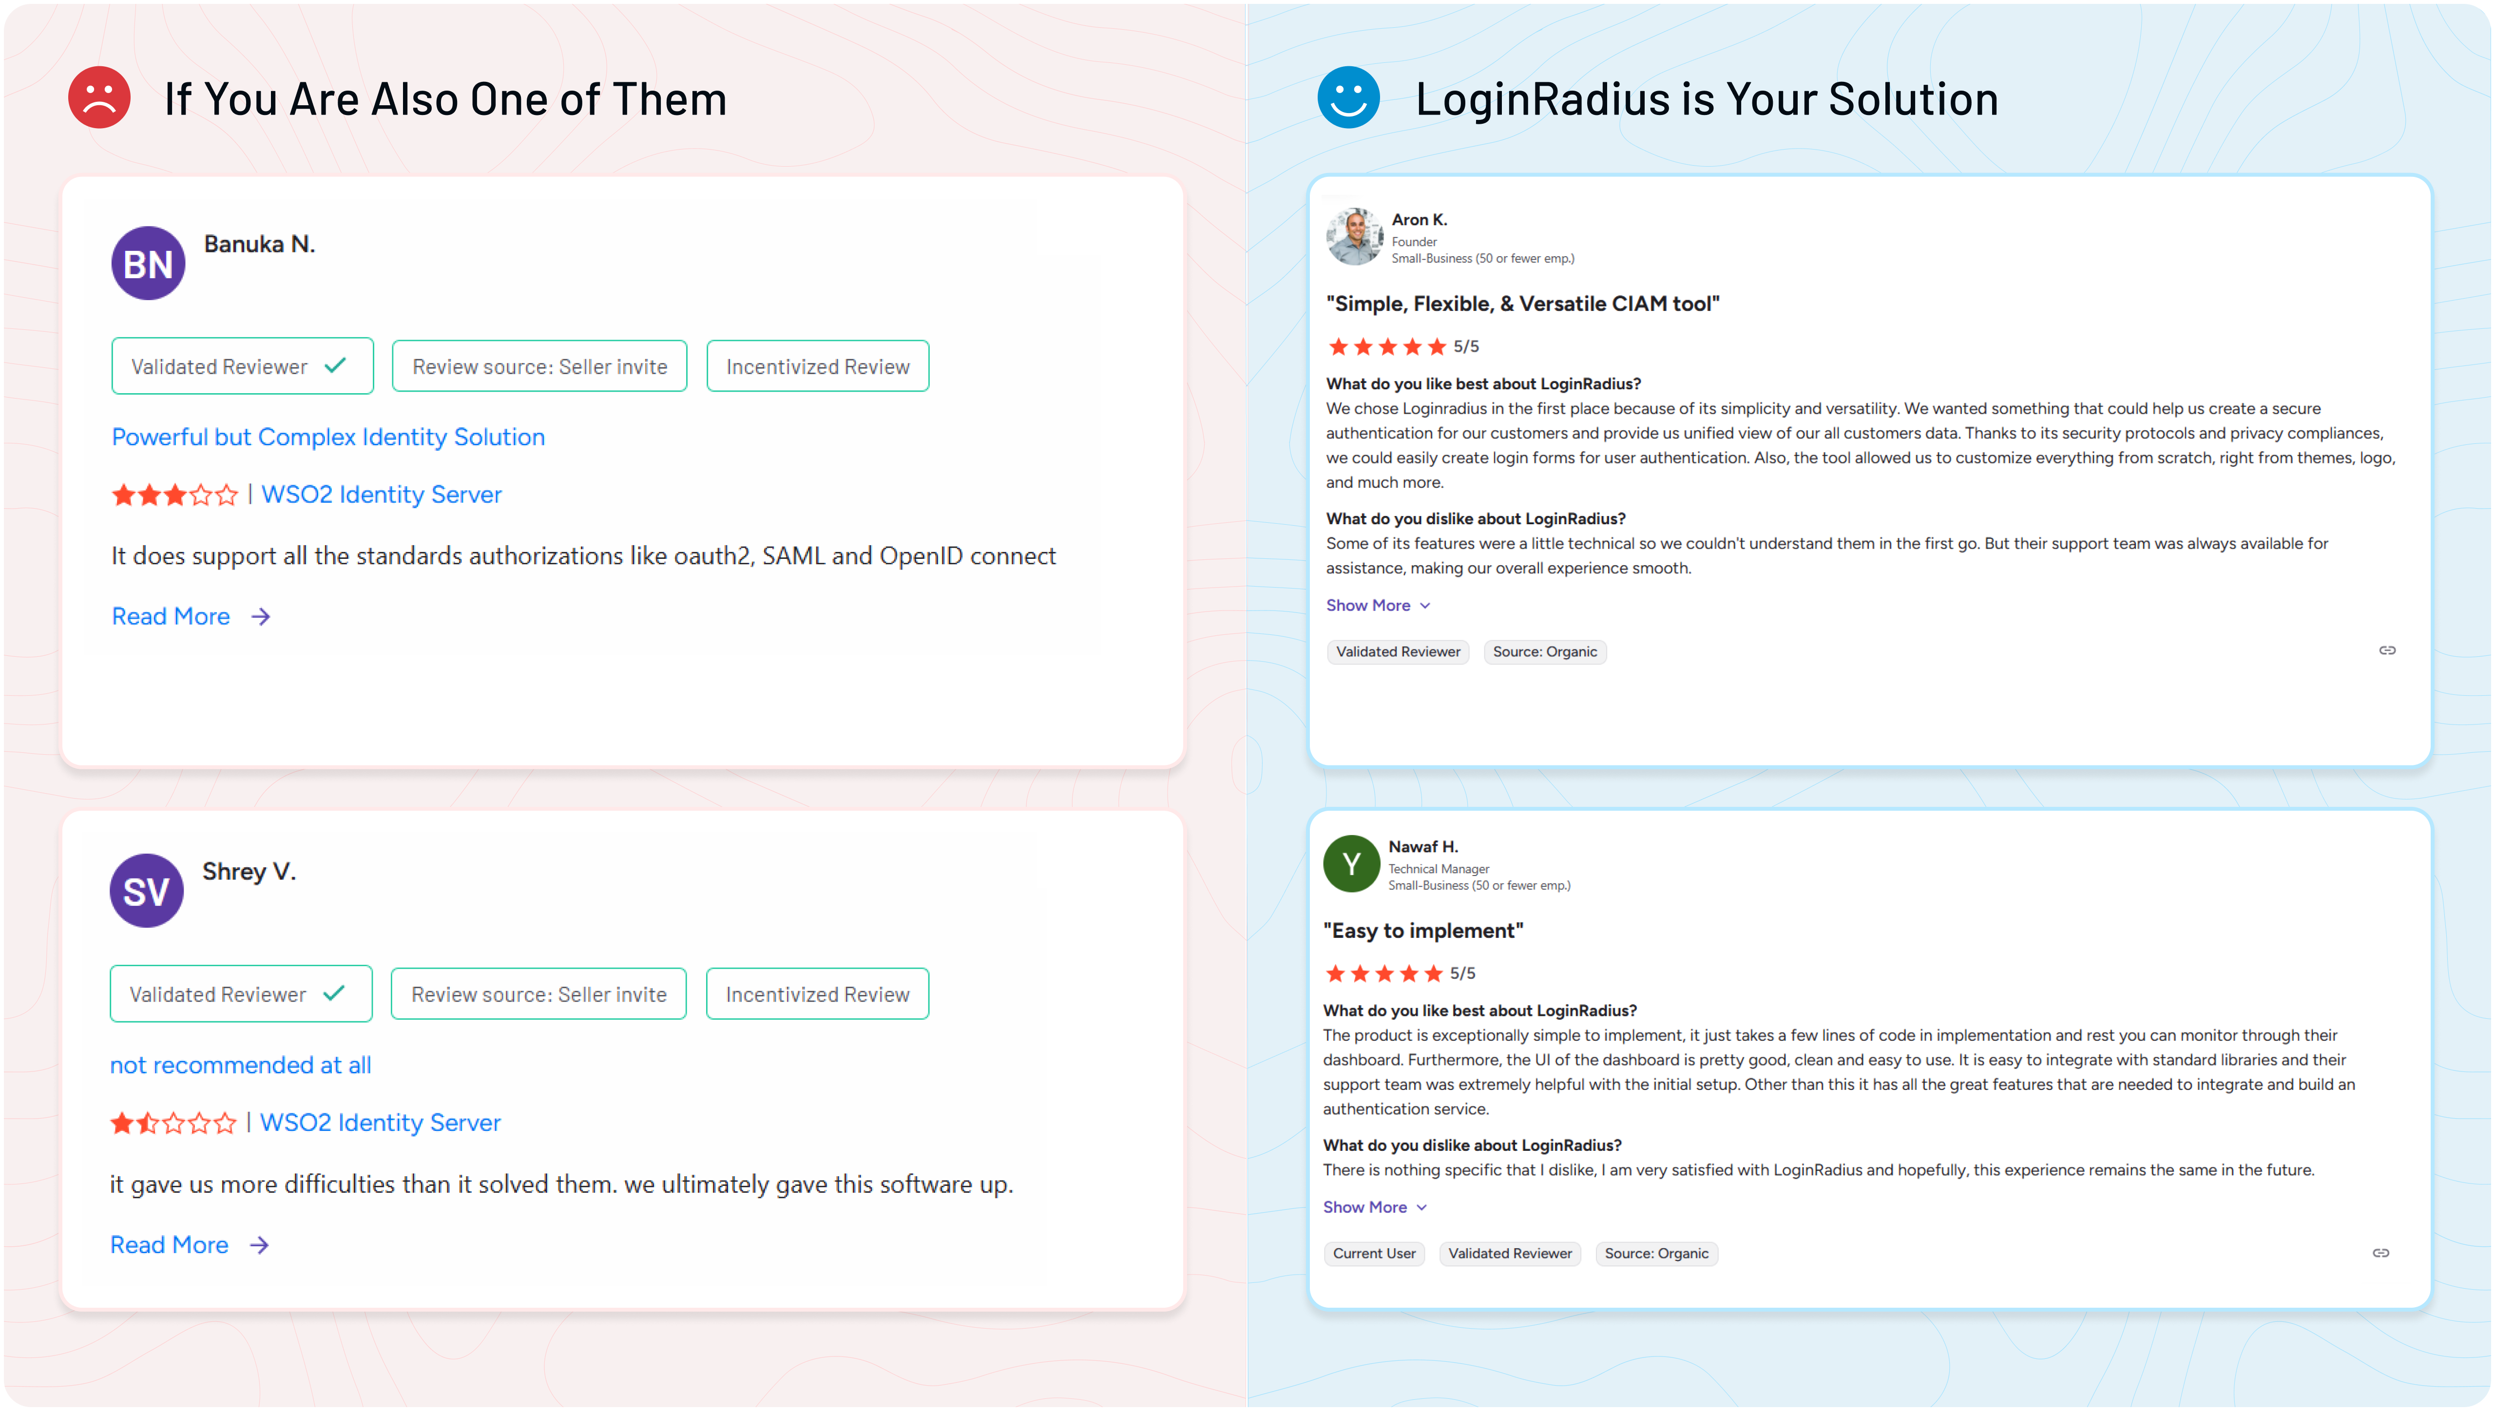Screen dimensions: 2495x1411
Task: Copy link icon on Aron K.'s review
Action: 2386,650
